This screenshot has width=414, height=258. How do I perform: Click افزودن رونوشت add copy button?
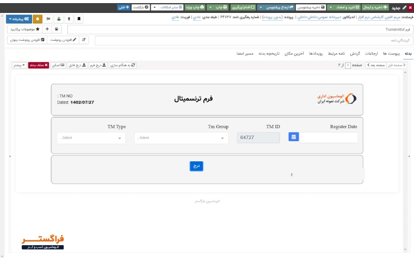63,40
